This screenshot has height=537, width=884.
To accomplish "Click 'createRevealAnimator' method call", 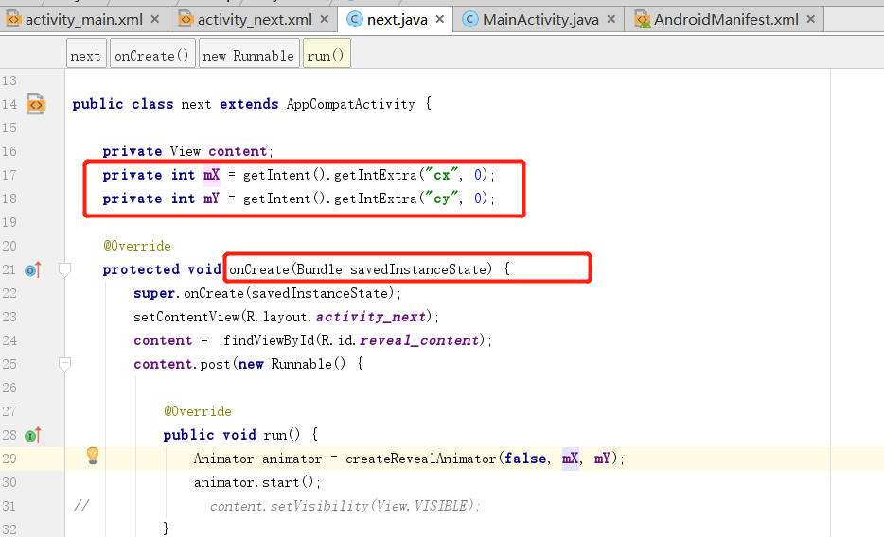I will (x=420, y=459).
